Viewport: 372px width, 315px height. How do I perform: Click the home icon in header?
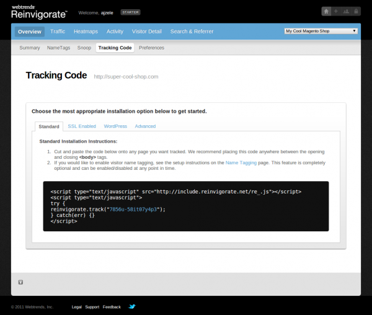(x=326, y=11)
